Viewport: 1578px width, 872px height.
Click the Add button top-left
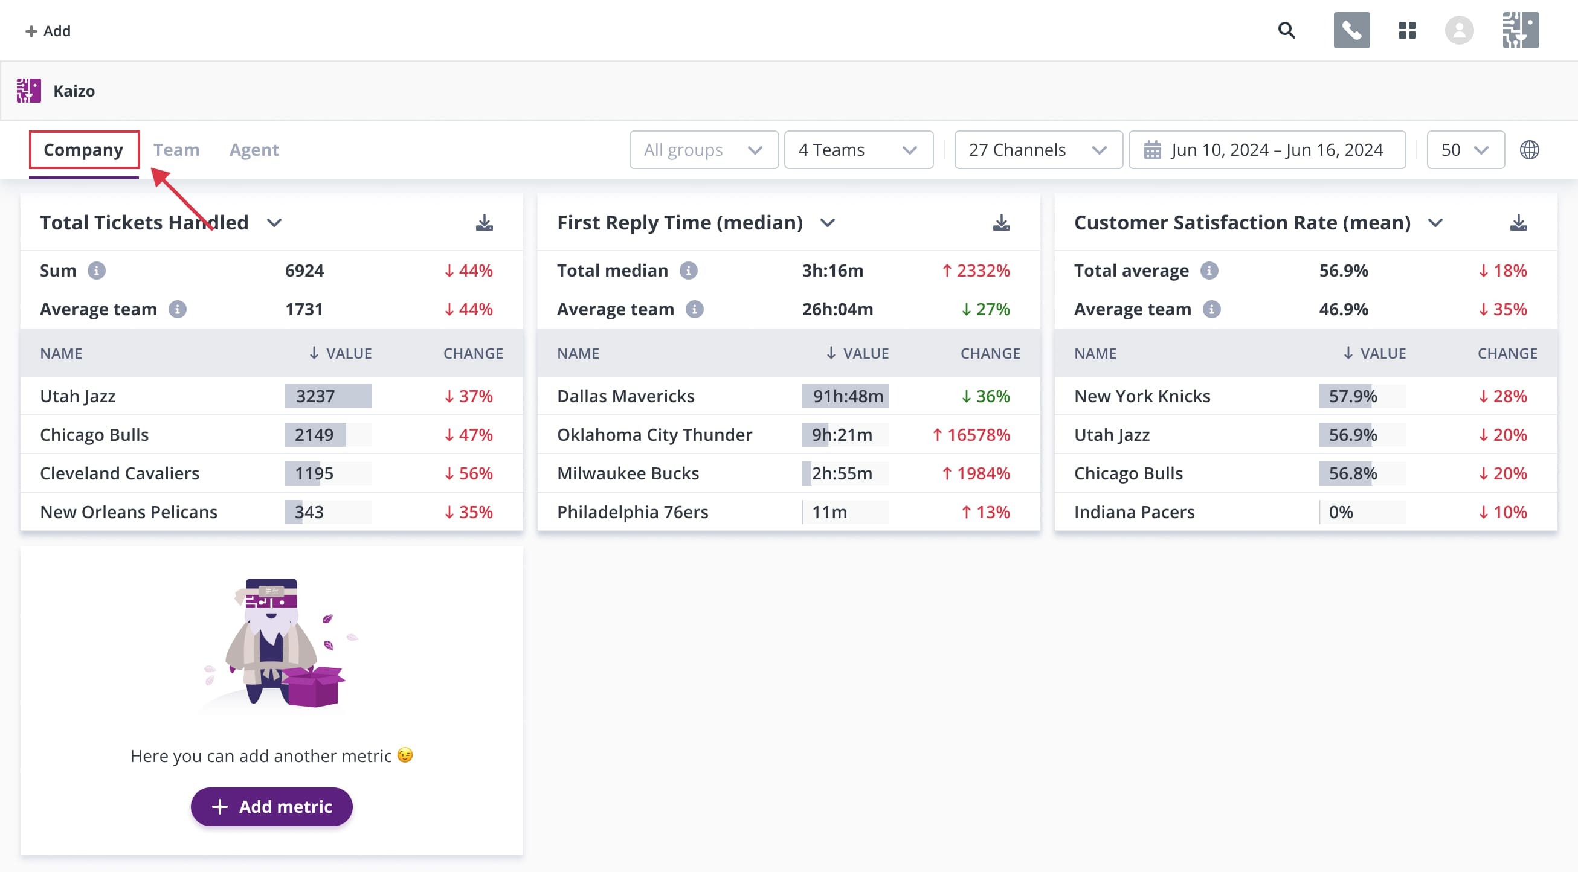pos(48,31)
